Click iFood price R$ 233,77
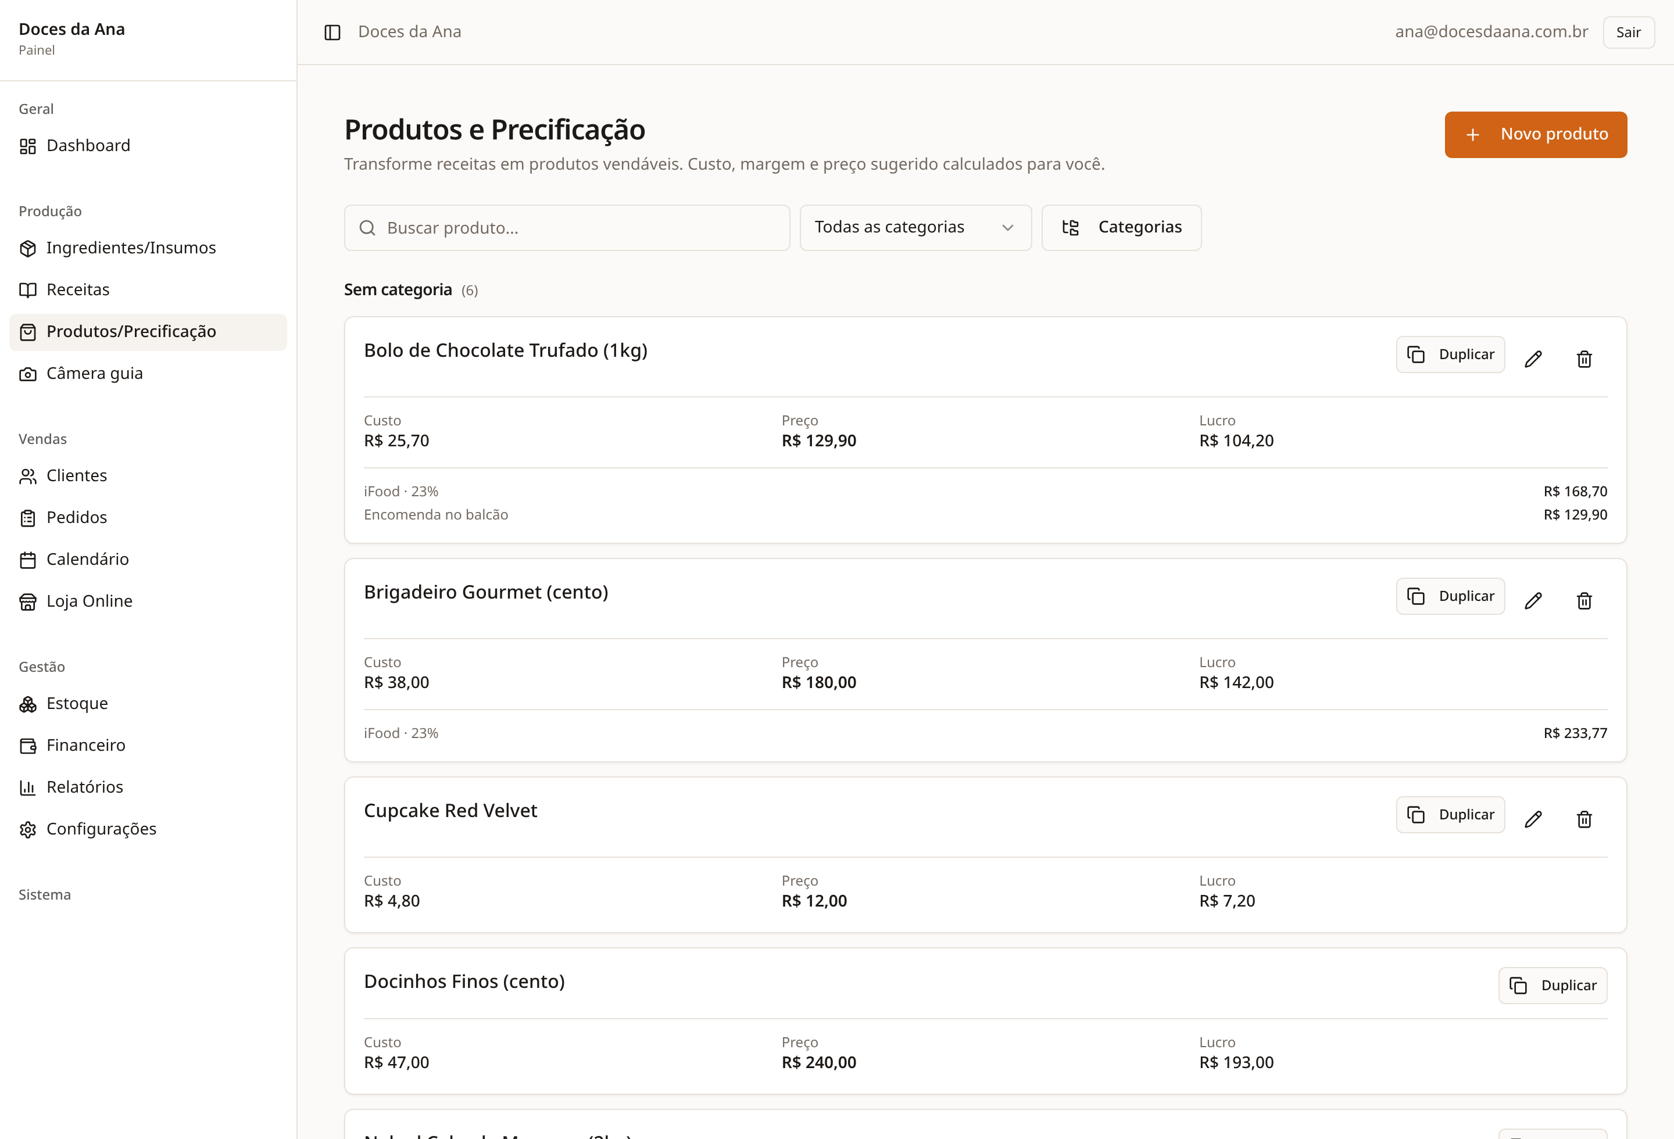The image size is (1674, 1139). pyautogui.click(x=1575, y=733)
